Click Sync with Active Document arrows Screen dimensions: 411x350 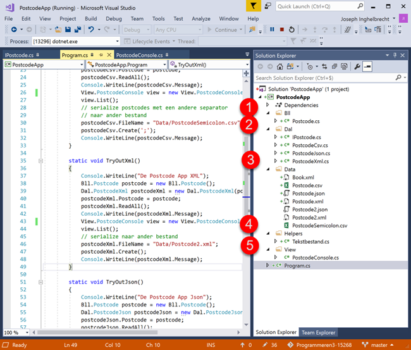coord(324,66)
